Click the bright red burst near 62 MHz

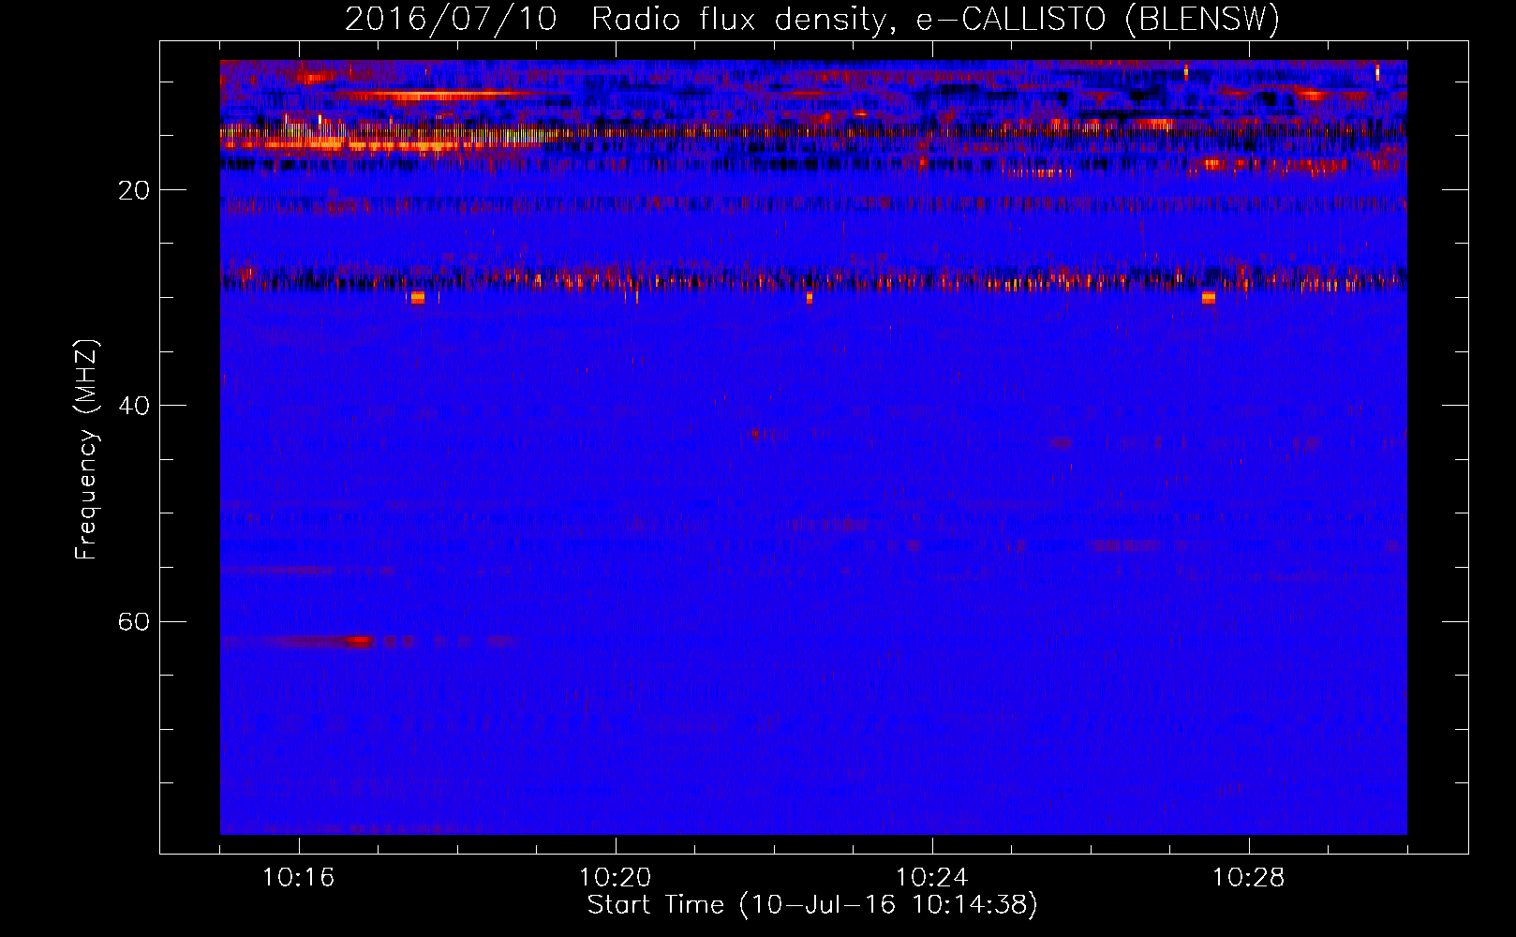point(360,642)
